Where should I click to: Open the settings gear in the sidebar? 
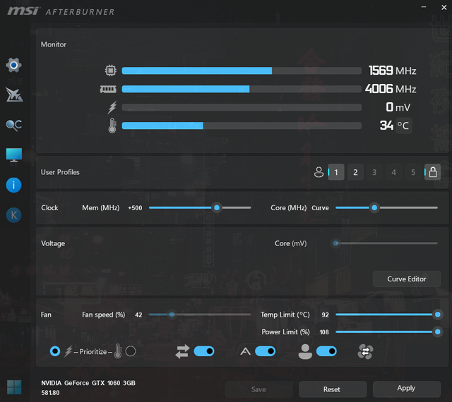pos(13,66)
